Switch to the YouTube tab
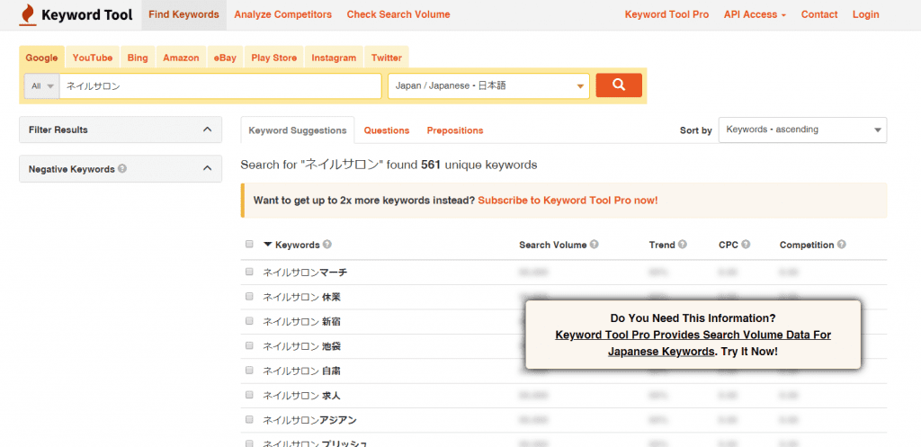The image size is (921, 447). pos(93,58)
